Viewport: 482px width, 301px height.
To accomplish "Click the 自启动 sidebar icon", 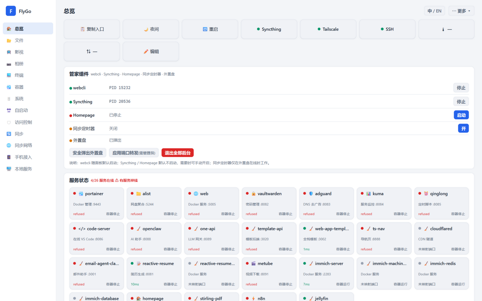I will [9, 110].
